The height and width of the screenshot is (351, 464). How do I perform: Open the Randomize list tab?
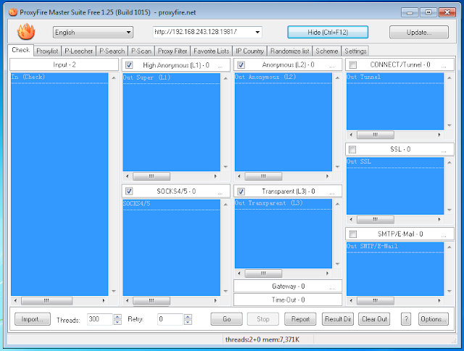(x=290, y=51)
